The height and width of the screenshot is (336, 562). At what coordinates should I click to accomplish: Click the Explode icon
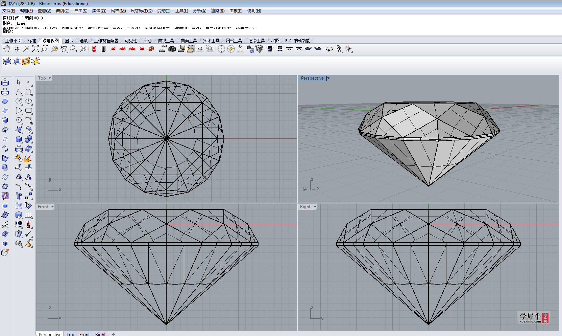[x=29, y=158]
